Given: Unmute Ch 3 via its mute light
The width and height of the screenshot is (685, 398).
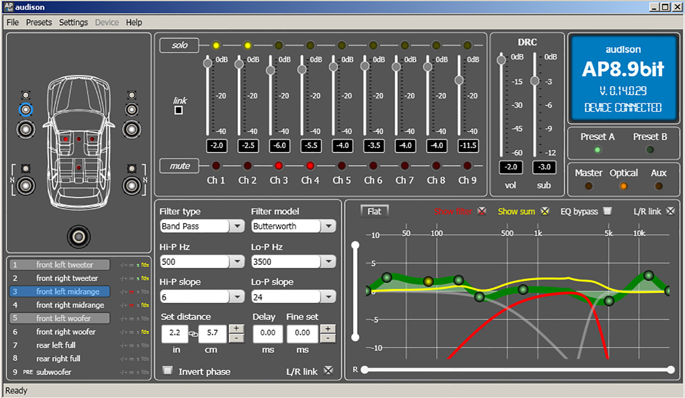Looking at the screenshot, I should pyautogui.click(x=279, y=166).
